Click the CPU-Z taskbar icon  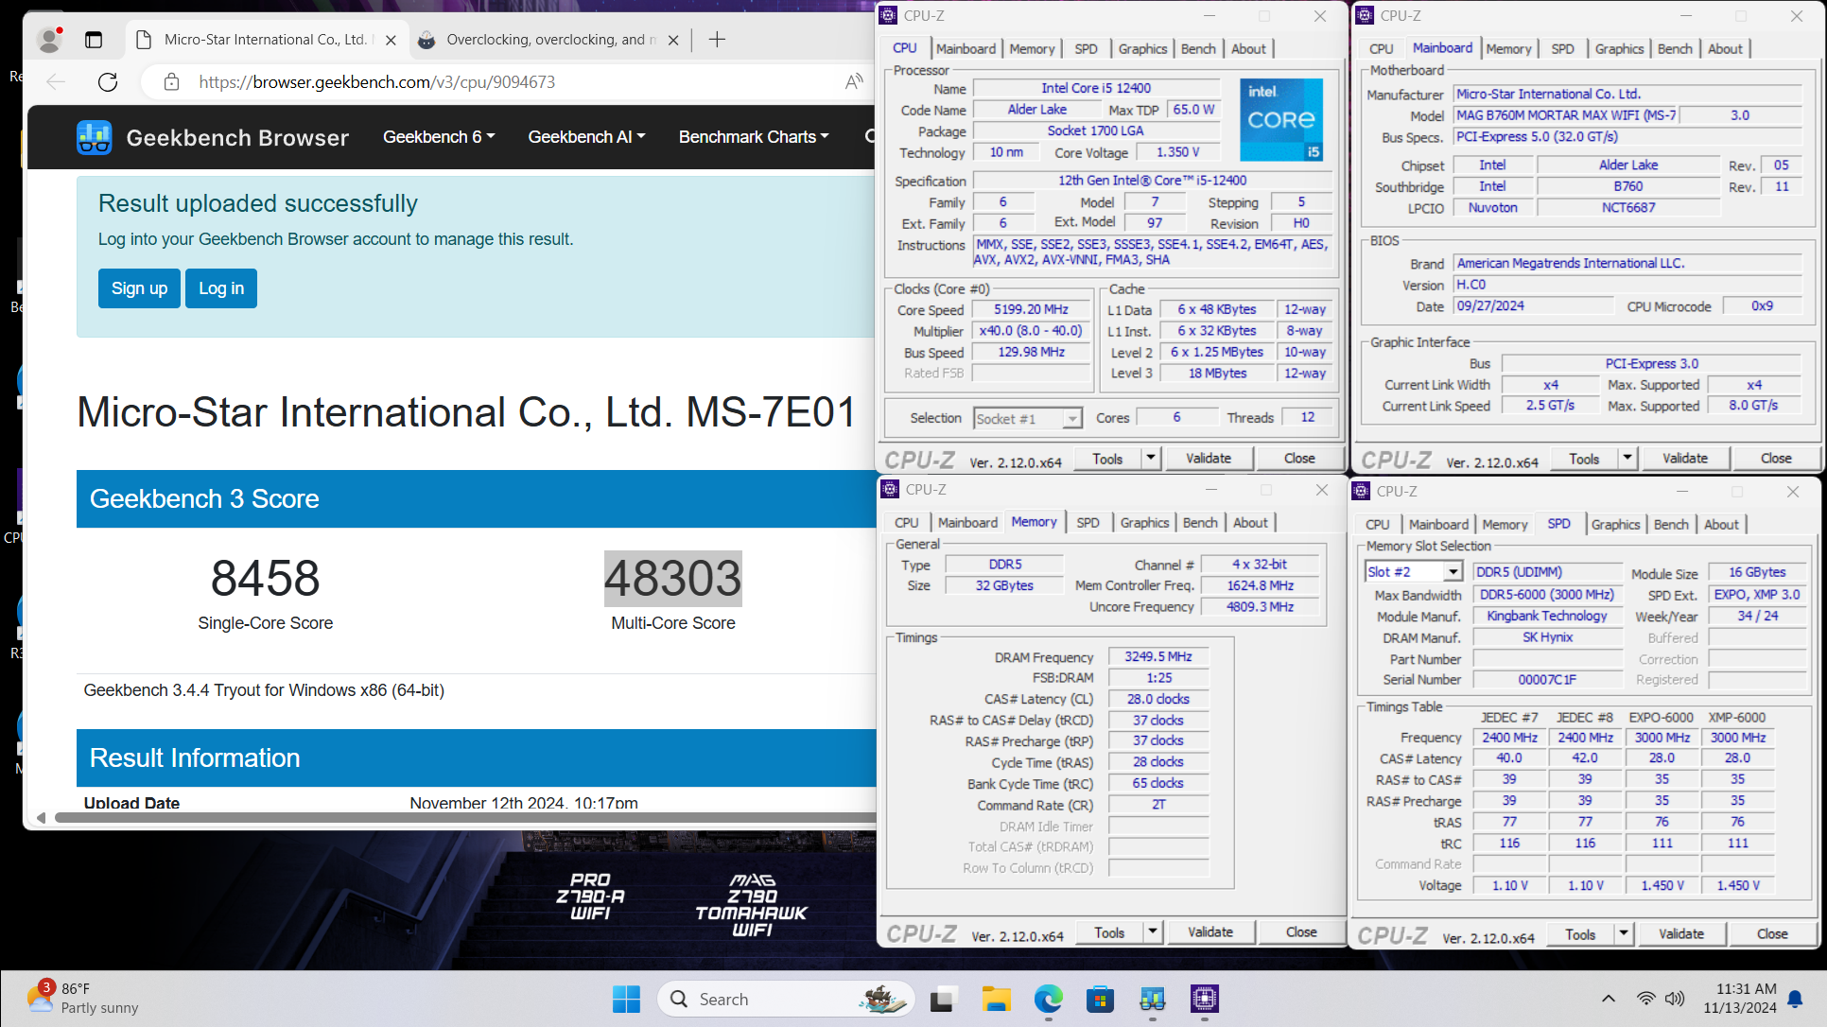click(x=1204, y=1000)
